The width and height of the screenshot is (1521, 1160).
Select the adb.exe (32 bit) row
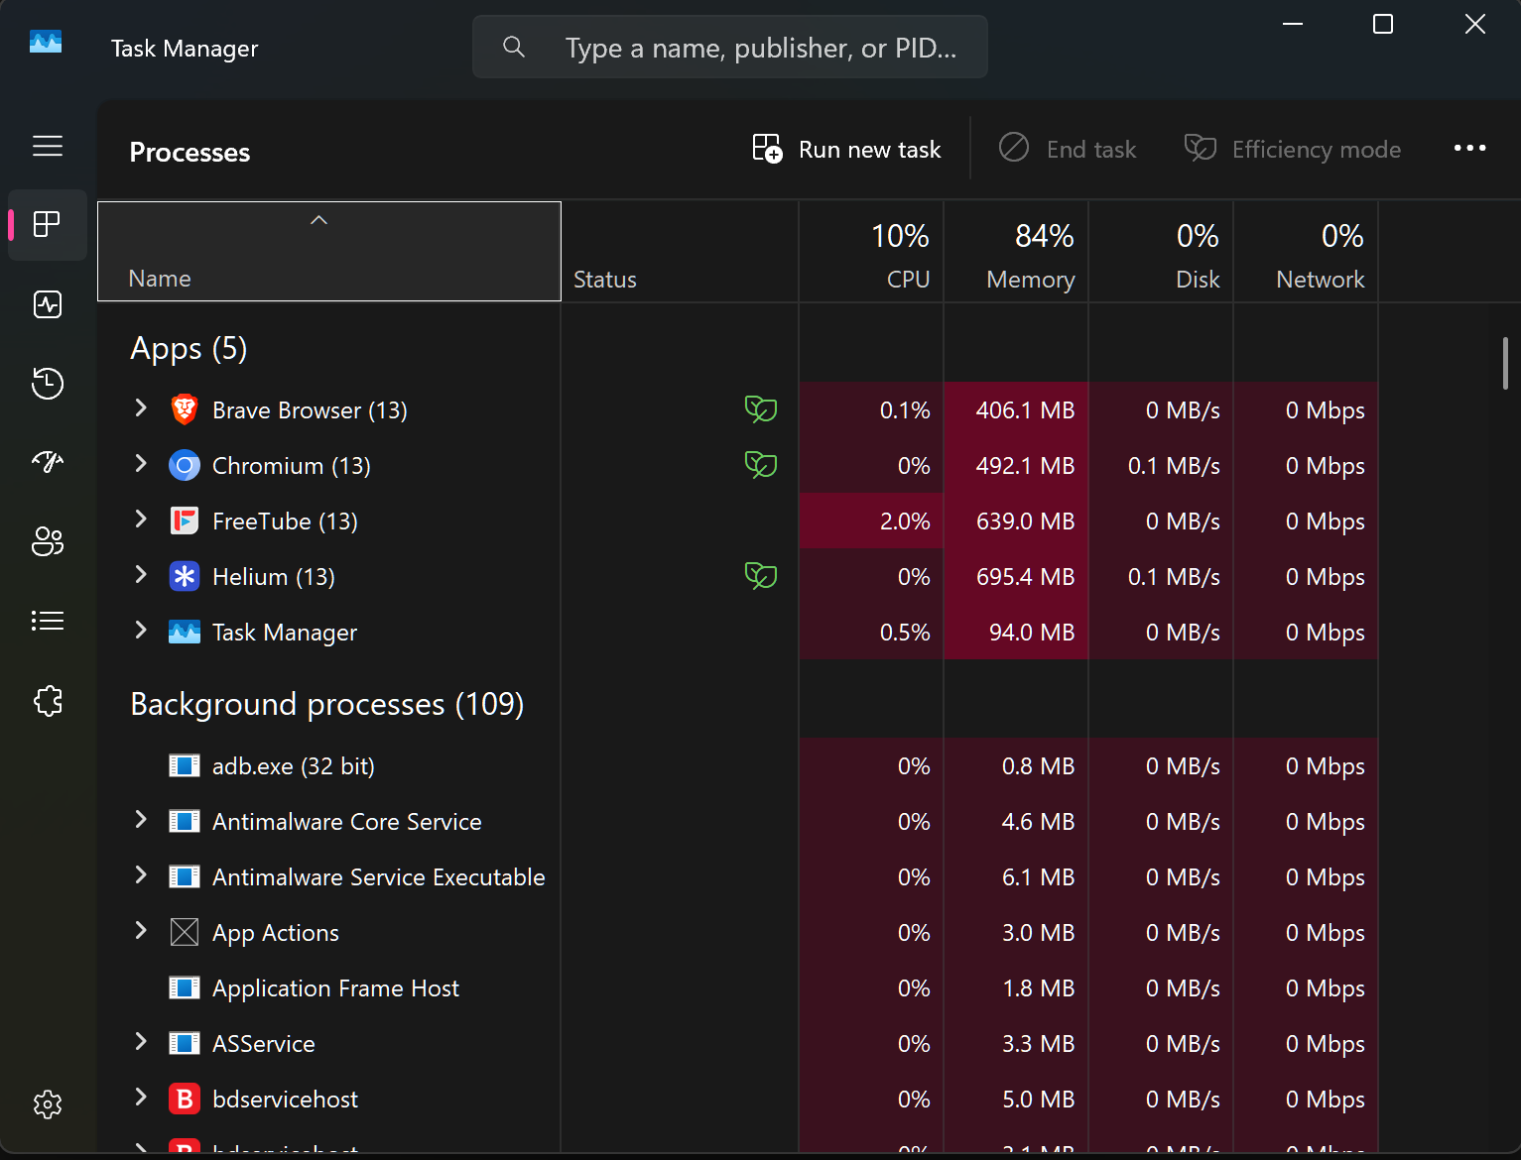pos(738,765)
